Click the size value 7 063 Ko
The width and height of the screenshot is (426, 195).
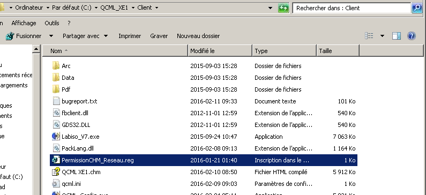tap(344, 137)
